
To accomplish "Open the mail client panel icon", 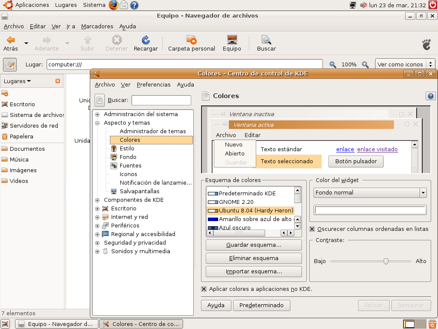I will coord(124,5).
